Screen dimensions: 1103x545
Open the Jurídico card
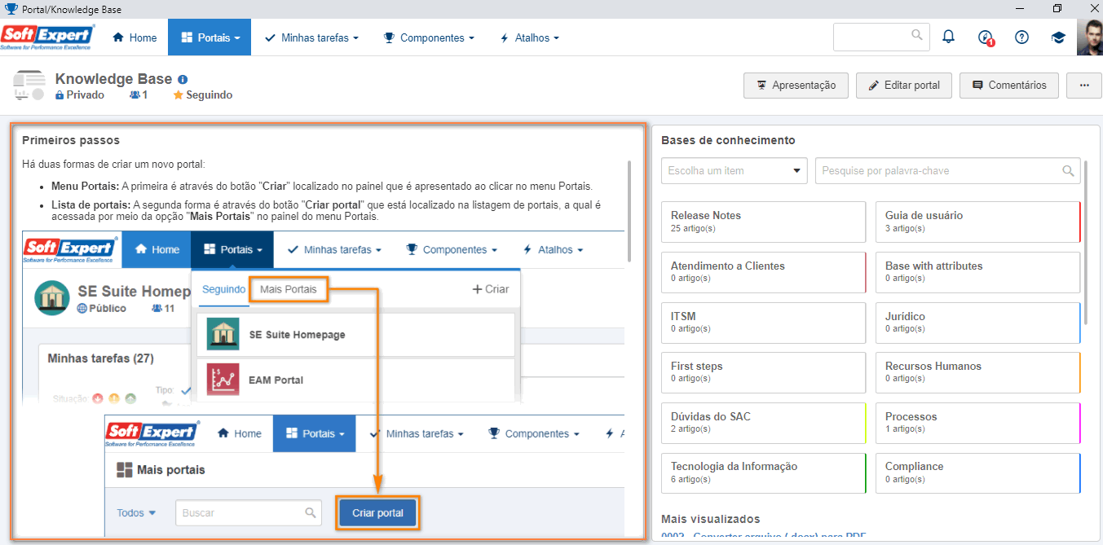(977, 323)
